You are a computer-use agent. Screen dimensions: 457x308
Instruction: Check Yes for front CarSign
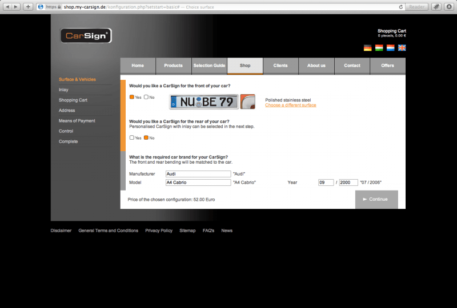click(132, 97)
